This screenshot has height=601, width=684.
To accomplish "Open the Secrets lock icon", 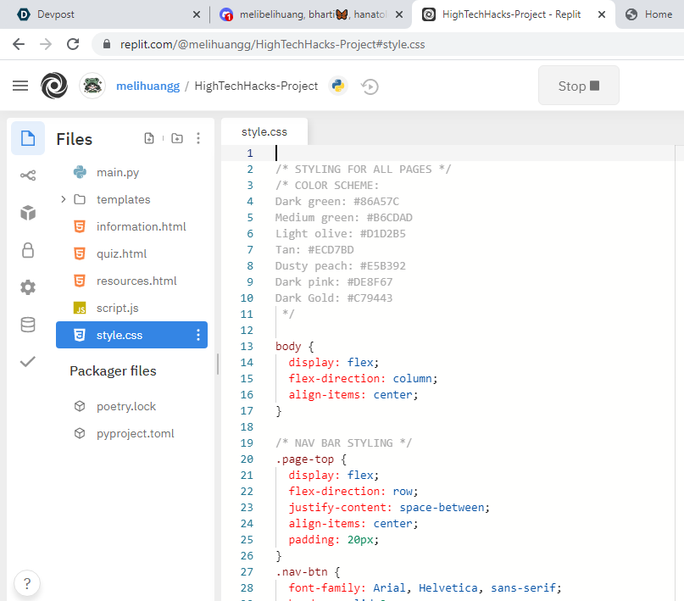I will click(x=28, y=250).
